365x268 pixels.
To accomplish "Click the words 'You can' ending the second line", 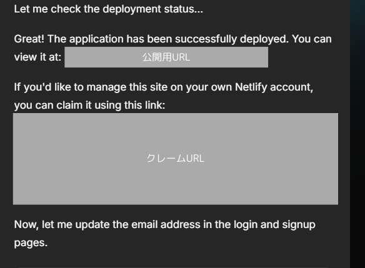I will pyautogui.click(x=312, y=39).
